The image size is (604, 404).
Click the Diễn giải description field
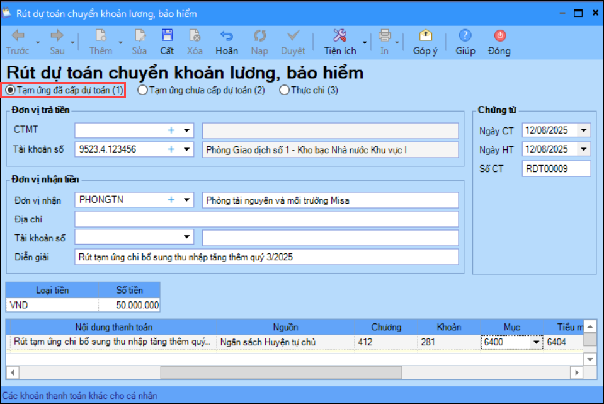click(266, 257)
